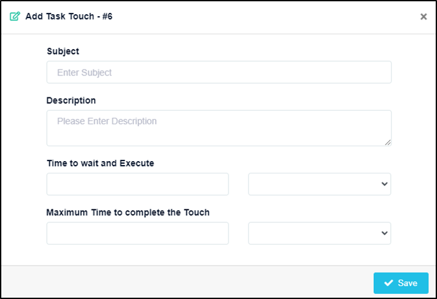
Task: Click the grey footer bar beside Save
Action: pyautogui.click(x=187, y=282)
